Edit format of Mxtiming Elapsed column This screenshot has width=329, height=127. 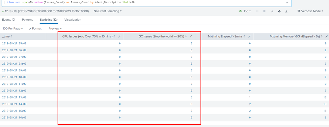point(249,36)
